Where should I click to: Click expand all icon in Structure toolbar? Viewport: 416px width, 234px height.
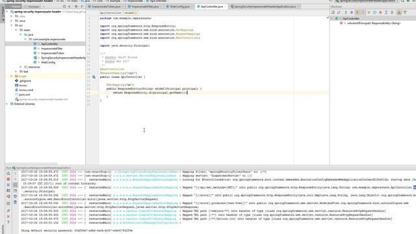[386, 12]
